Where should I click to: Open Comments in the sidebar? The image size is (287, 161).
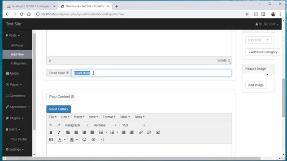tap(15, 96)
